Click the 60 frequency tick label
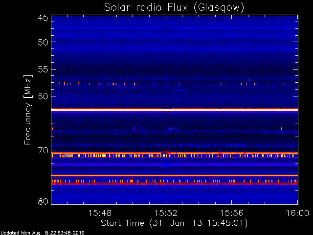Screen dimensions: 313x235 [x=43, y=96]
